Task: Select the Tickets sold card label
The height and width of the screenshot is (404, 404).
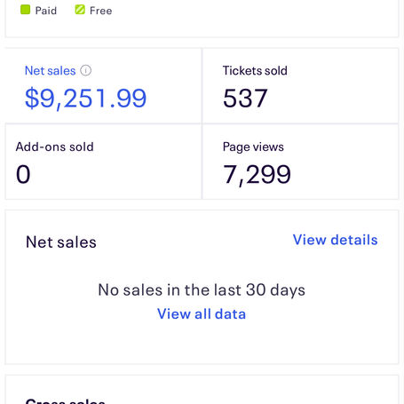Action: [x=255, y=71]
